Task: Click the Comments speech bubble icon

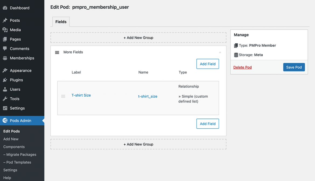Action: 5,48
